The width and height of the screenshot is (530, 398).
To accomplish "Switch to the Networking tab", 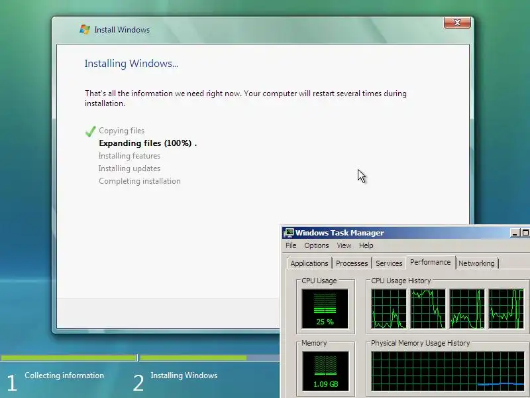I will pyautogui.click(x=476, y=263).
